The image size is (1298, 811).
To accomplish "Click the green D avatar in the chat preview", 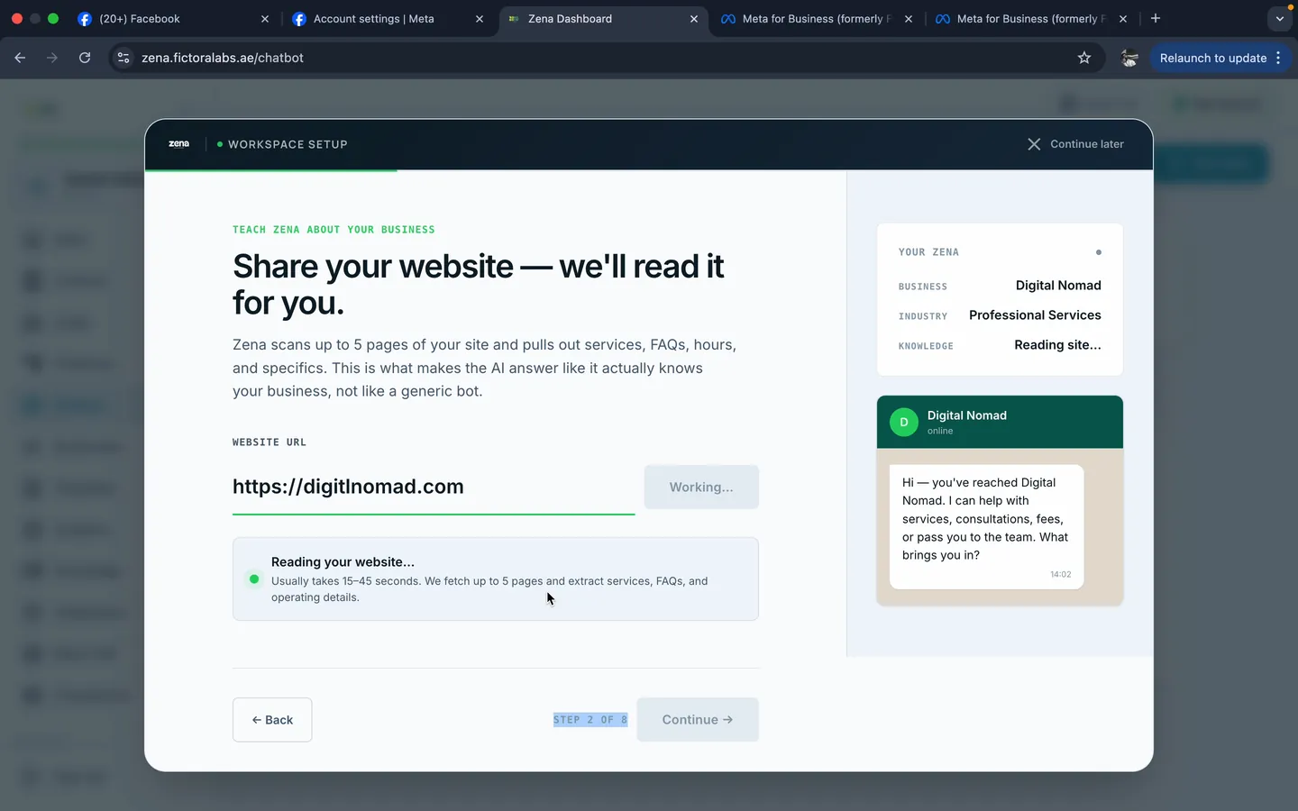I will 904,422.
